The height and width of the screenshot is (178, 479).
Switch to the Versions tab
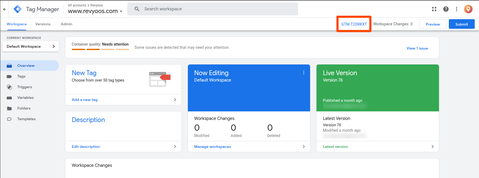[x=43, y=24]
